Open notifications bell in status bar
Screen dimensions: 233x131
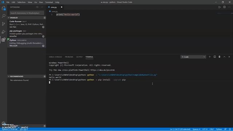pyautogui.click(x=230, y=130)
